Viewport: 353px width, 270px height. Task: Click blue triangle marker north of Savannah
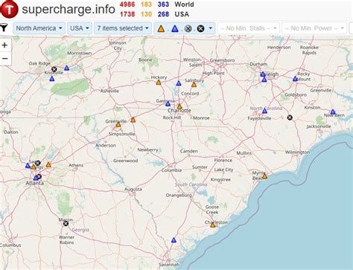tap(174, 240)
